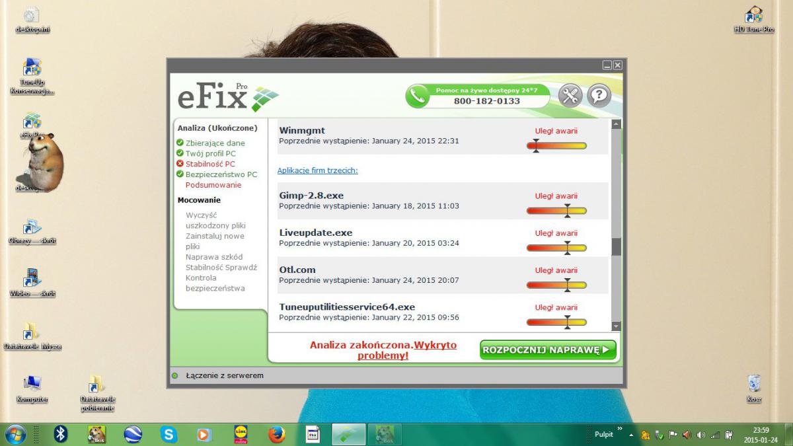Click the Łączenie z serwerem status text
Image resolution: width=793 pixels, height=446 pixels.
(x=225, y=375)
